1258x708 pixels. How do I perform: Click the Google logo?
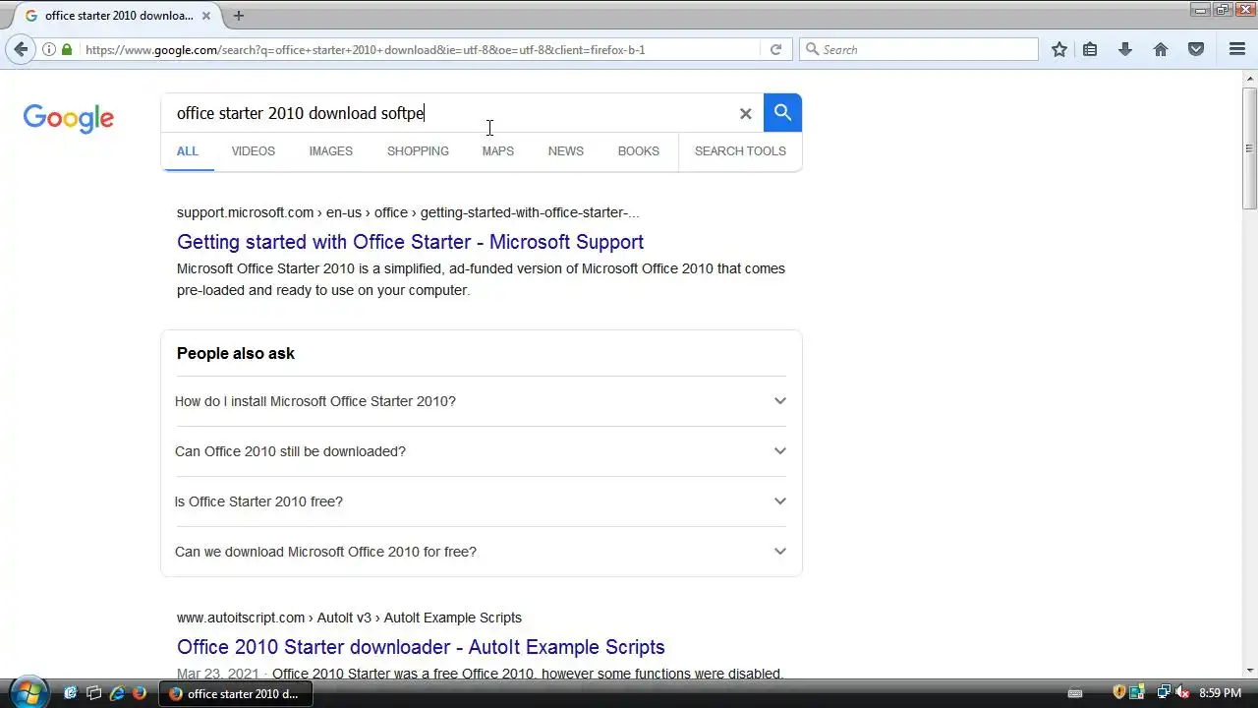[69, 119]
